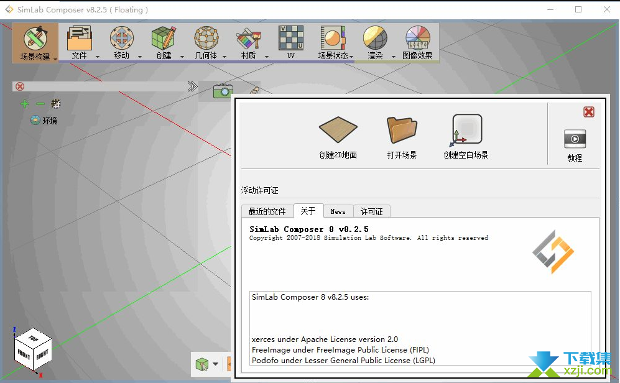Click the 'FreeImage under FreeImage Public License (FIPL)' line
The width and height of the screenshot is (620, 383).
(340, 350)
